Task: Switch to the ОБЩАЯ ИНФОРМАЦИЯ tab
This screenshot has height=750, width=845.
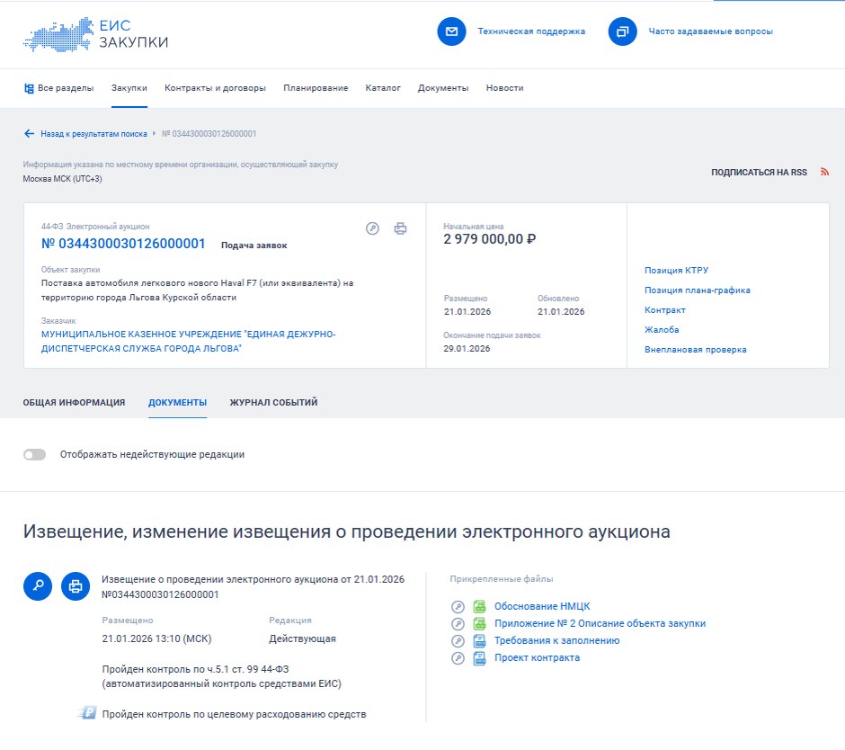Action: pyautogui.click(x=74, y=403)
